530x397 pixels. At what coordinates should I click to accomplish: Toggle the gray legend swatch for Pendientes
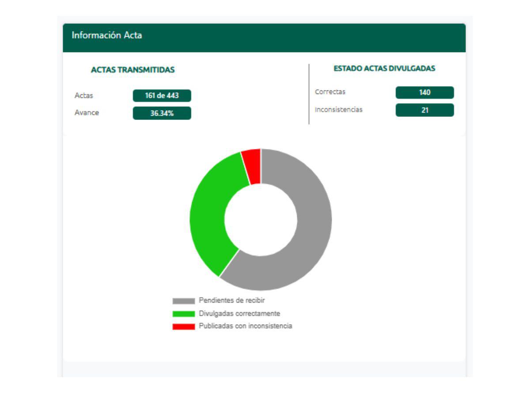[183, 301]
